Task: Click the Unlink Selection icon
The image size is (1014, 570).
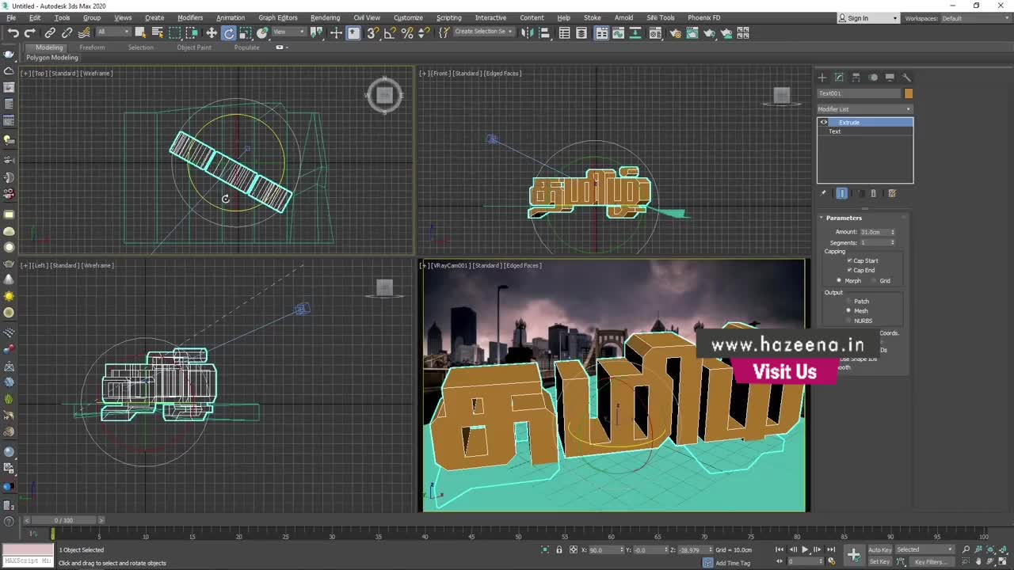Action: [67, 32]
